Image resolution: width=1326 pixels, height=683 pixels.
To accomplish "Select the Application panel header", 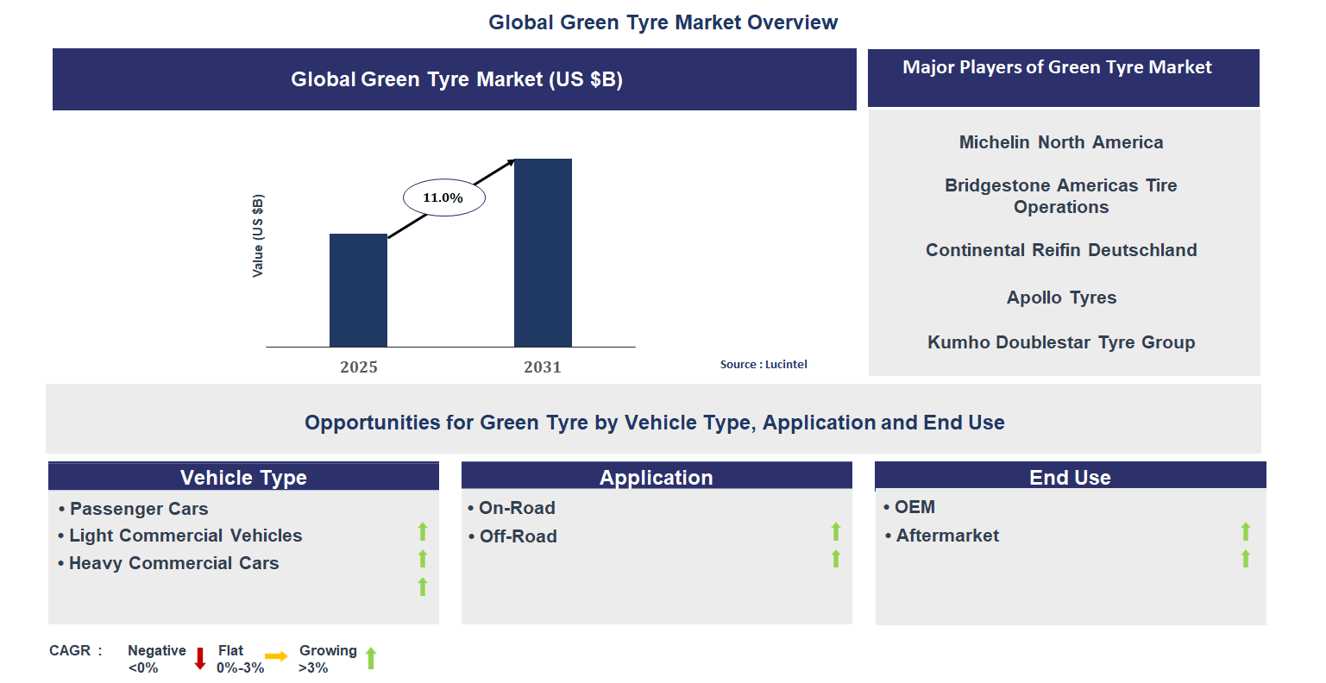I will pyautogui.click(x=657, y=476).
